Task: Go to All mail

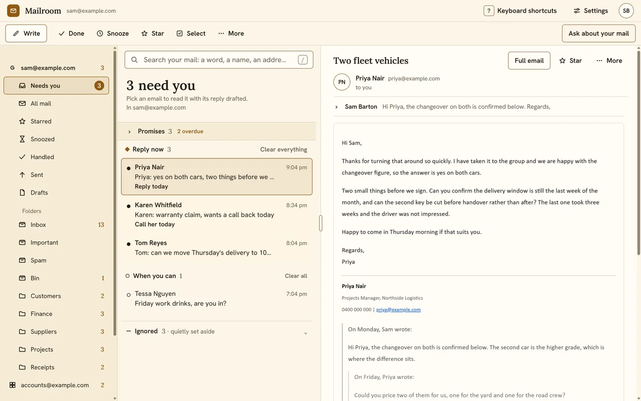Action: 56,104
